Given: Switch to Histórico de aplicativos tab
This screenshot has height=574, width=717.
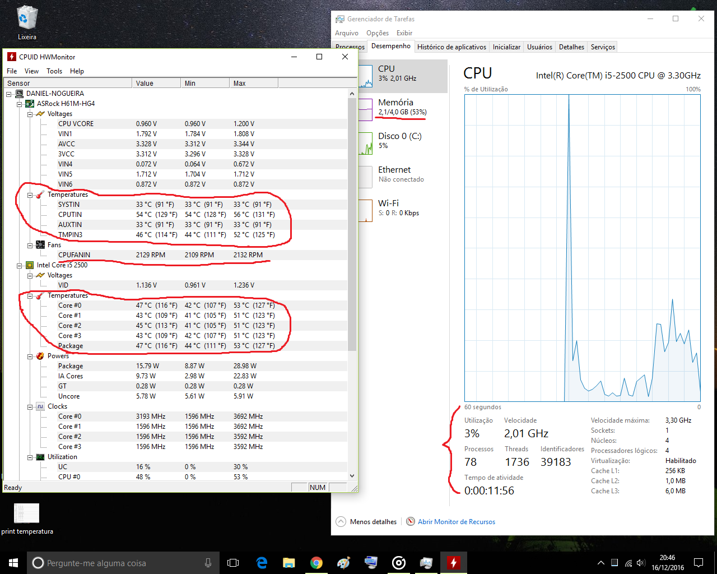Looking at the screenshot, I should 451,47.
